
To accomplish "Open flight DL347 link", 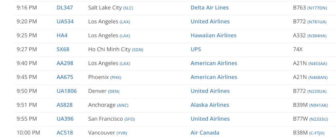I will [65, 8].
